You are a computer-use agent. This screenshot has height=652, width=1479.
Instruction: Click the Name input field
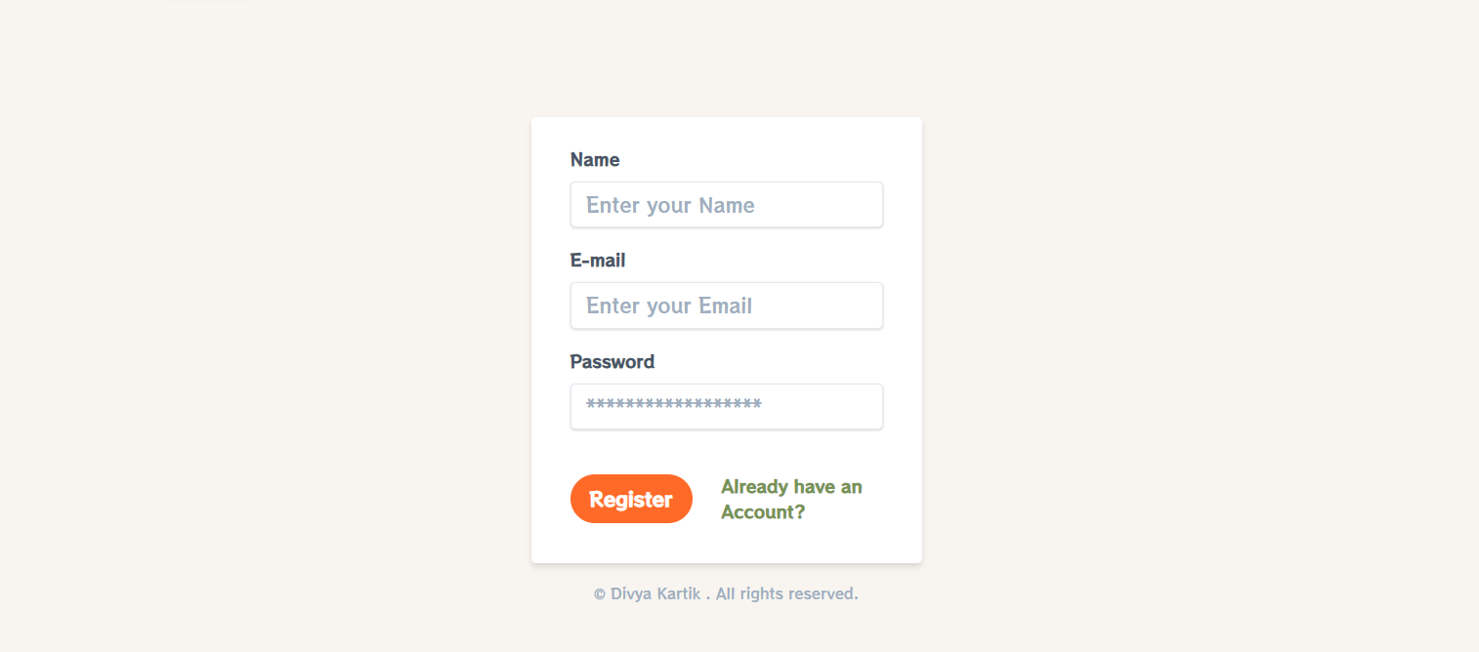(726, 205)
